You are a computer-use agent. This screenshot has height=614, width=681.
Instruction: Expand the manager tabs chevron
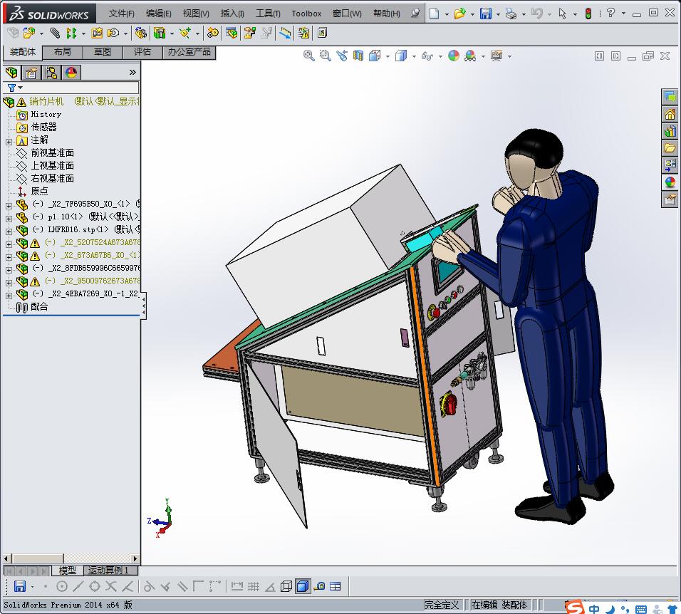point(132,73)
